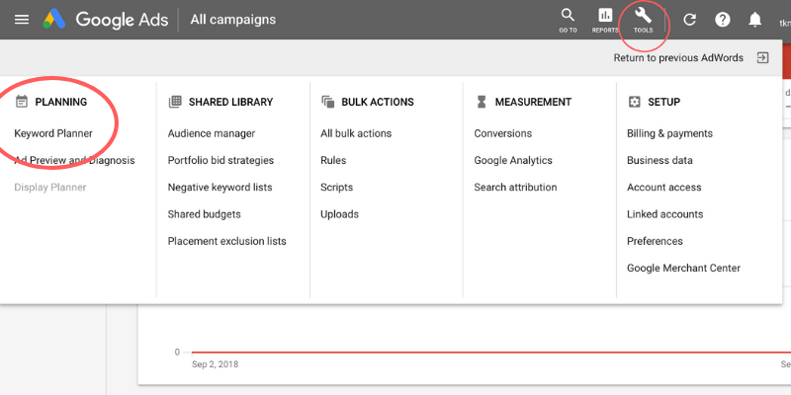Refresh with the reload icon

click(689, 20)
